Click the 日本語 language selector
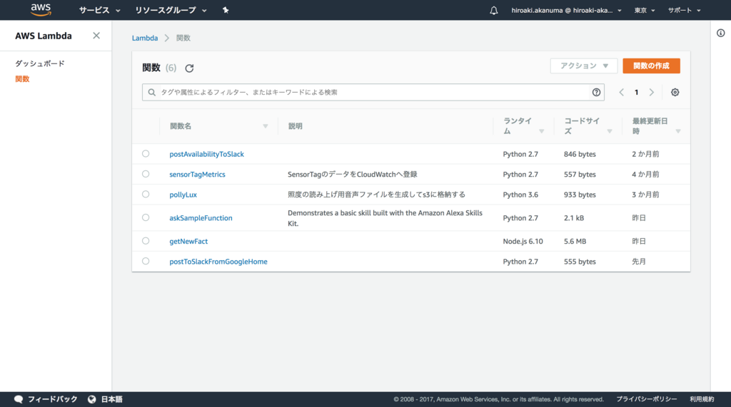 pos(112,399)
